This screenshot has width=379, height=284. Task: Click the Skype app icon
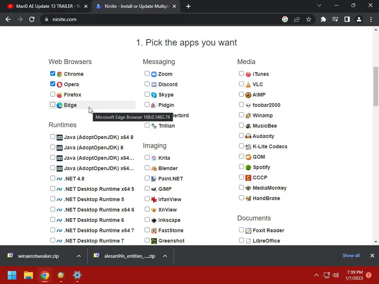click(x=154, y=95)
